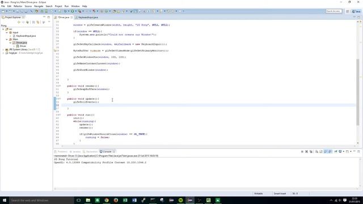Open the Java perspective button
363x204 pixels.
(x=357, y=11)
